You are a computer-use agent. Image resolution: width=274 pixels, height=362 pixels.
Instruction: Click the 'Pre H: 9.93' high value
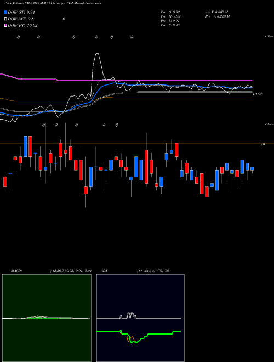(x=170, y=16)
